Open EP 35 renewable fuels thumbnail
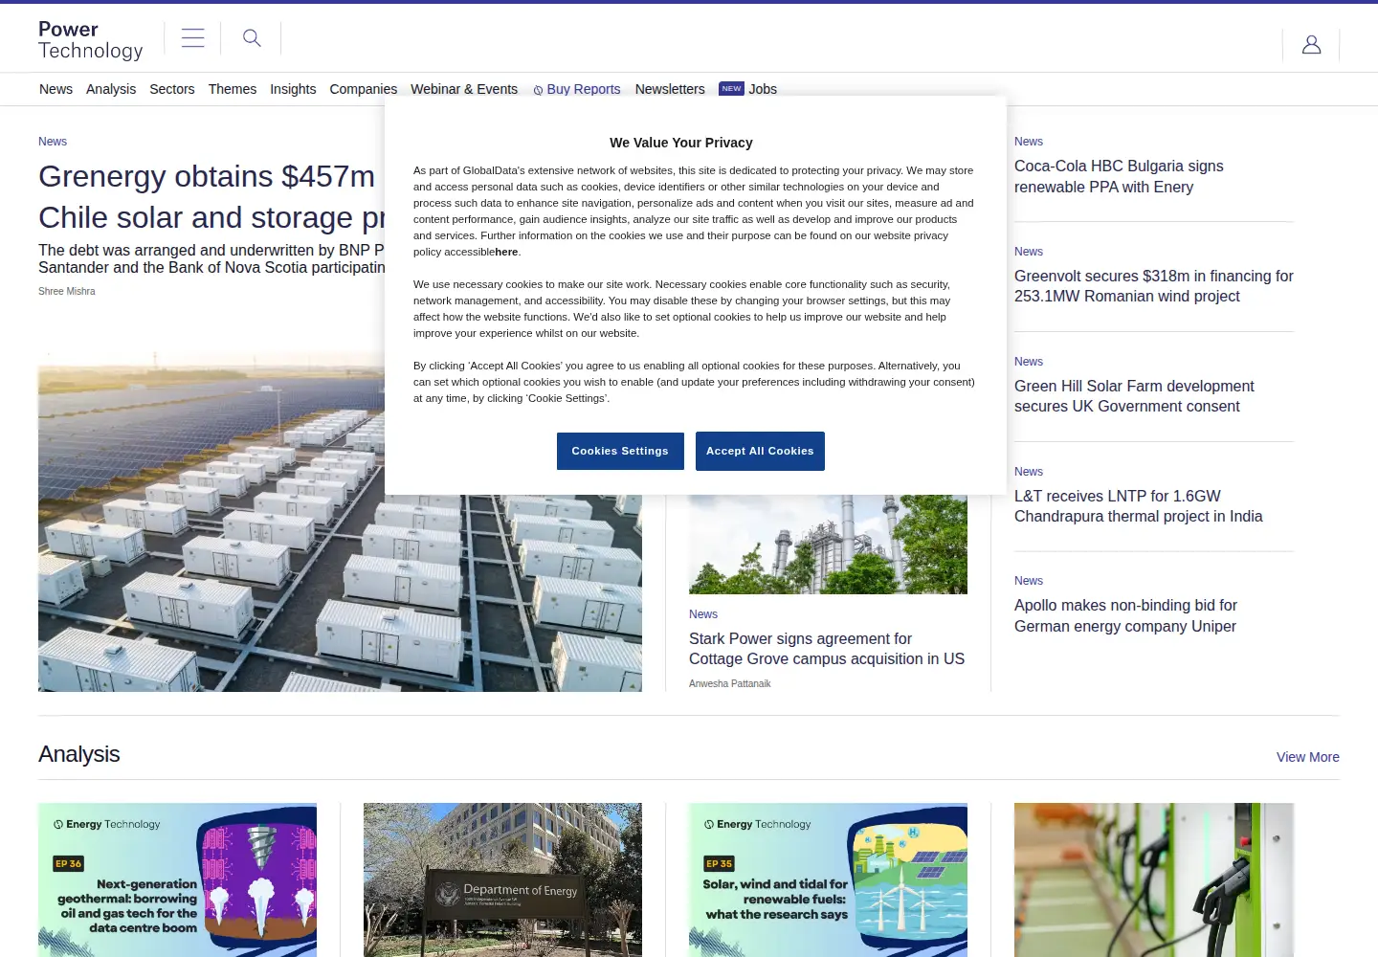1378x957 pixels. [828, 879]
